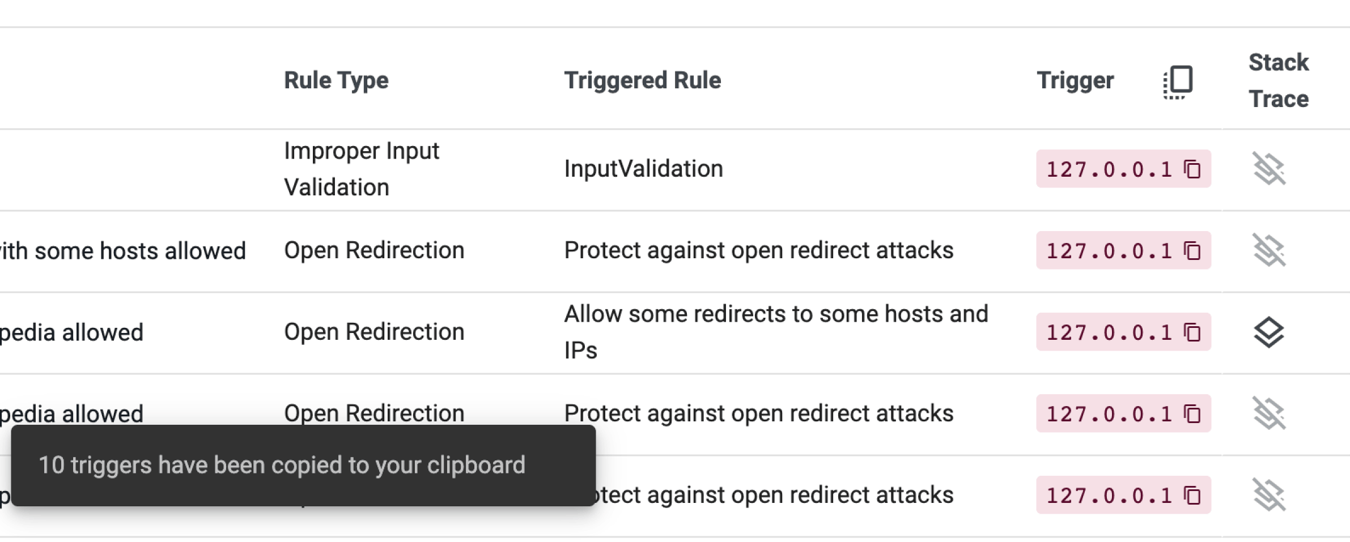Open stack trace for 'Allow some redirects' row
Image resolution: width=1350 pixels, height=542 pixels.
pos(1268,332)
